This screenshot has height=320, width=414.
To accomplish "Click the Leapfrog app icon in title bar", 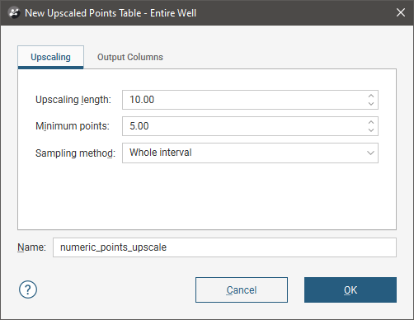I will coord(14,13).
